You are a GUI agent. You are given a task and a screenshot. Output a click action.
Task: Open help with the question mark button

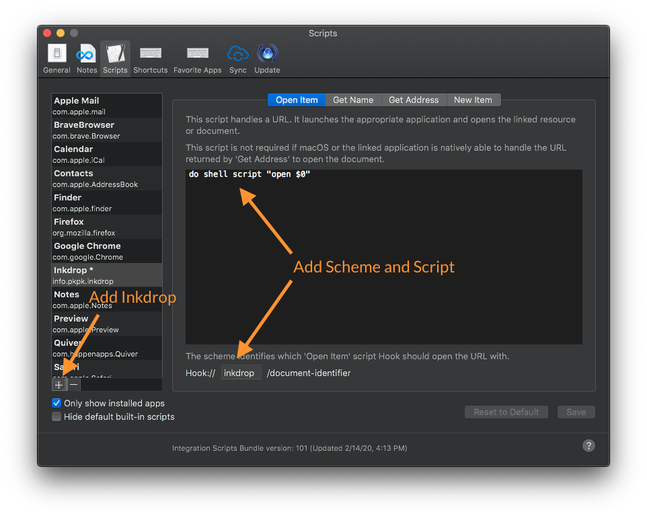click(588, 445)
